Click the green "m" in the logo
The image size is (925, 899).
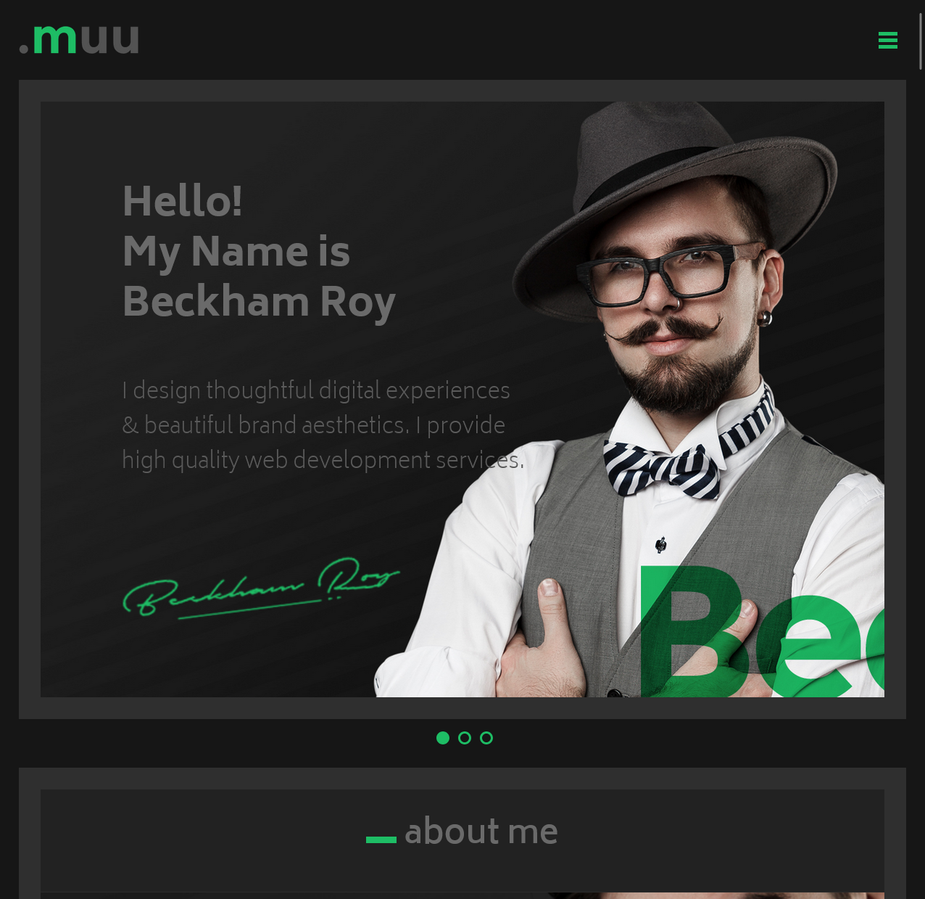tap(54, 41)
